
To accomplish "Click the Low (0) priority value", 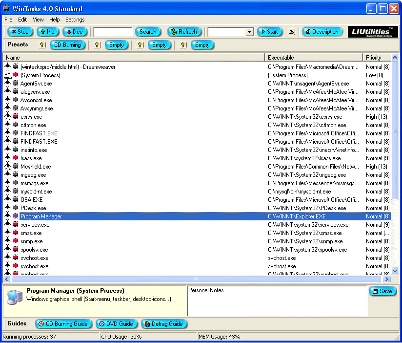I will click(374, 75).
